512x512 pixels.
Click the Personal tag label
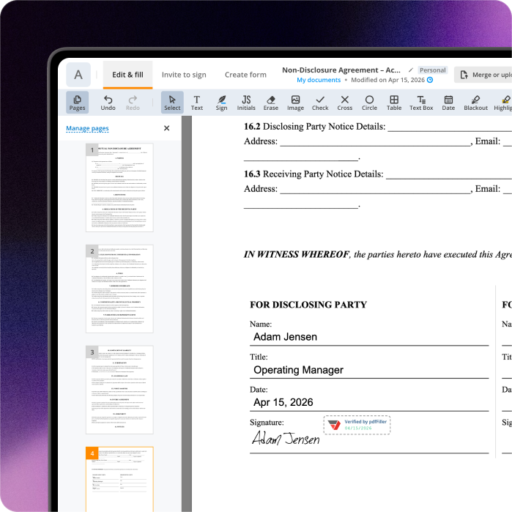(433, 70)
